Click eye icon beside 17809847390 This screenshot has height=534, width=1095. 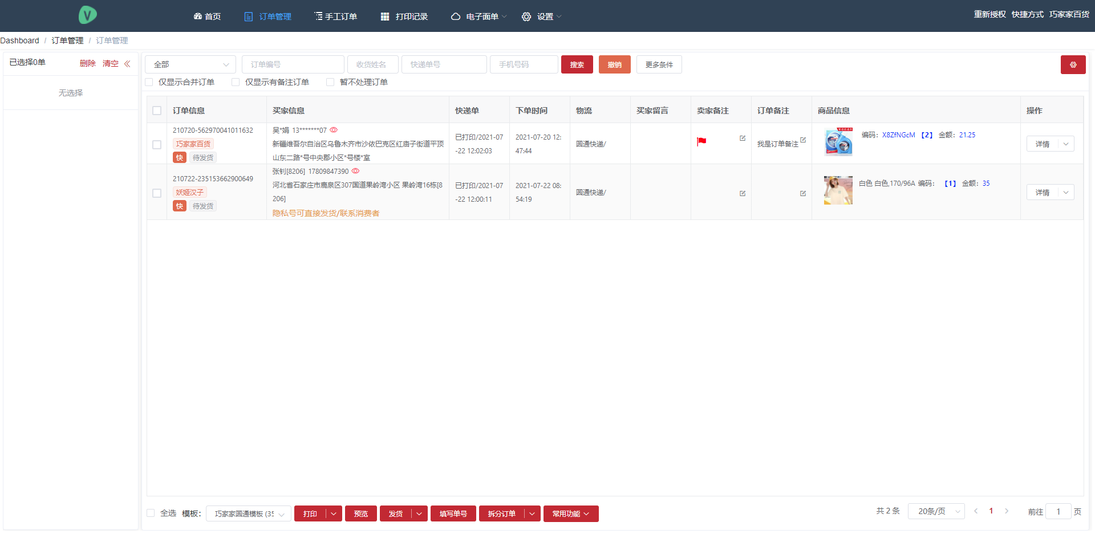(355, 171)
